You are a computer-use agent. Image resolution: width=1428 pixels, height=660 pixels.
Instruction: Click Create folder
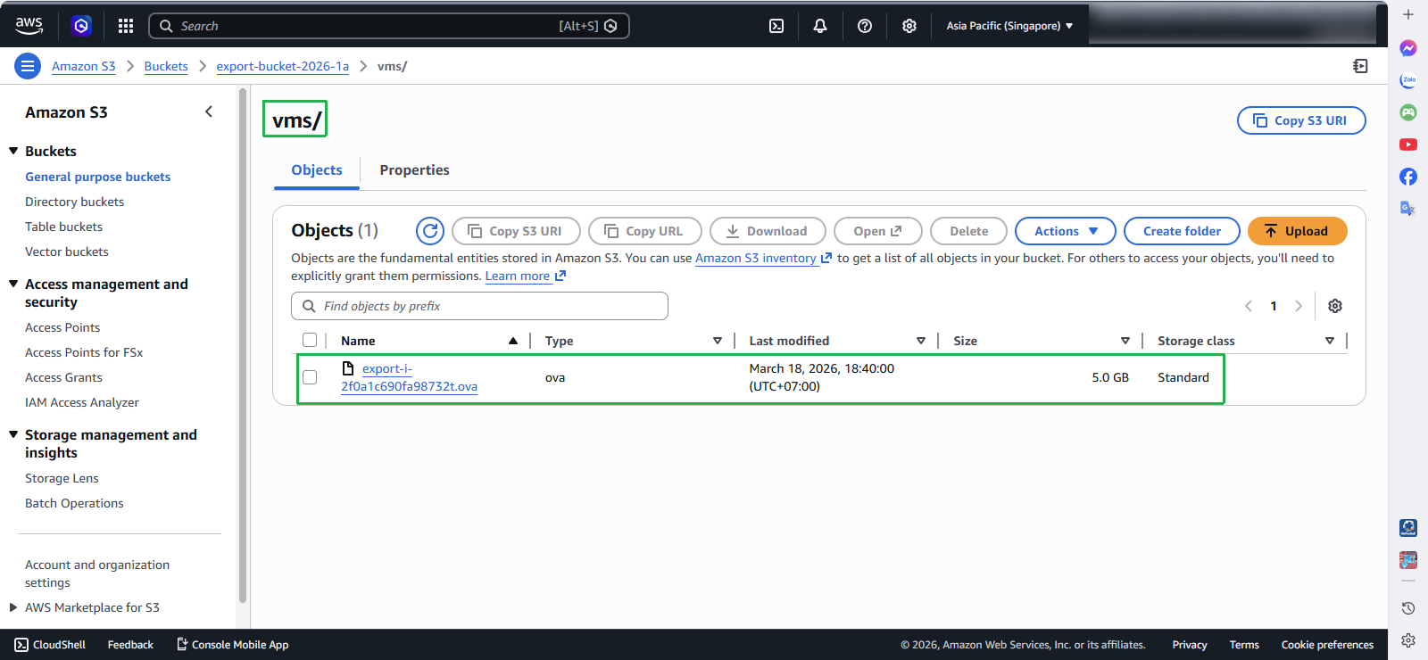pyautogui.click(x=1182, y=231)
